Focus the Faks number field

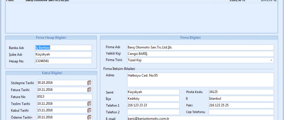tap(241, 105)
